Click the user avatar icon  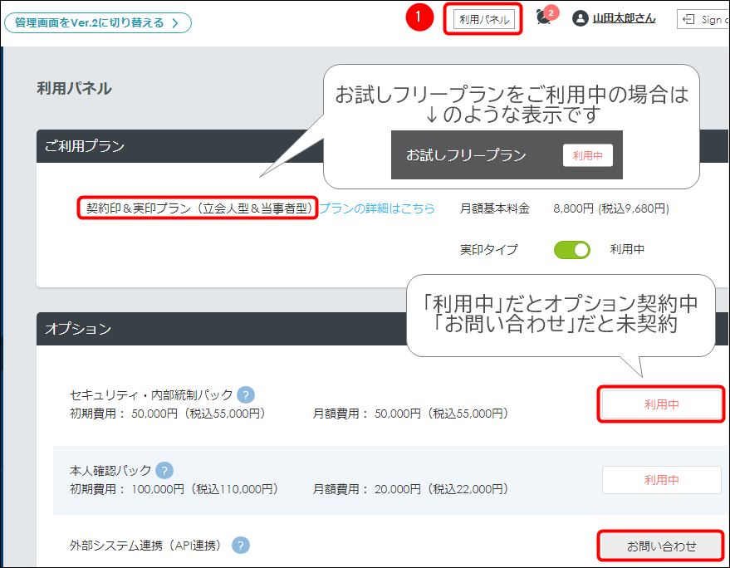click(x=581, y=18)
